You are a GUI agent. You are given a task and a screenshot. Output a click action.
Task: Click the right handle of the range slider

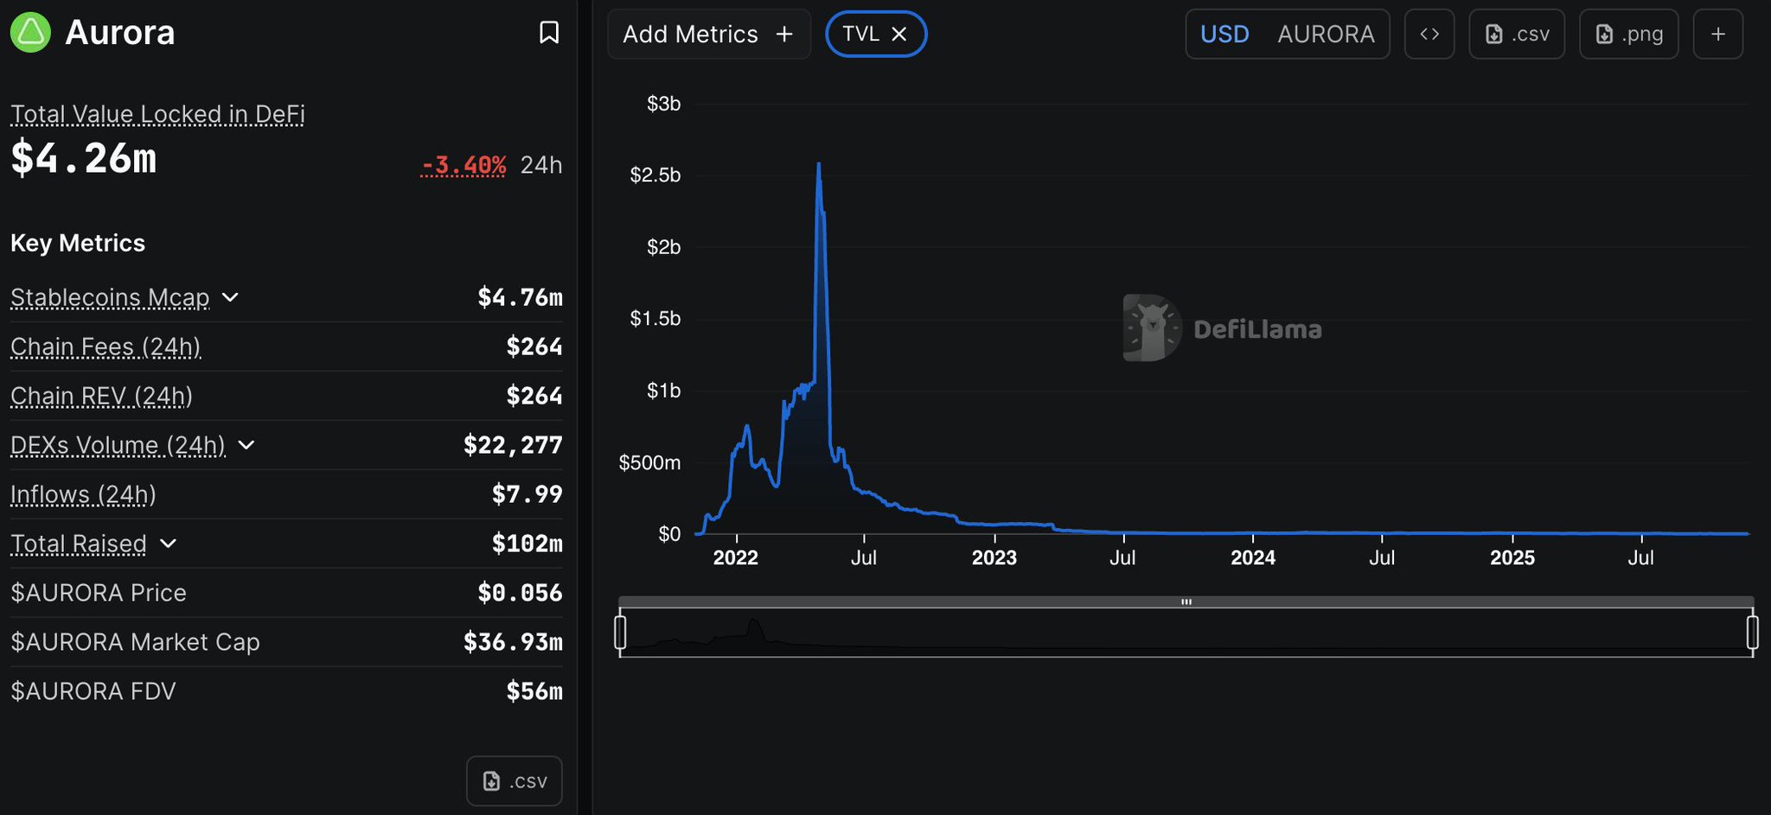pos(1752,632)
